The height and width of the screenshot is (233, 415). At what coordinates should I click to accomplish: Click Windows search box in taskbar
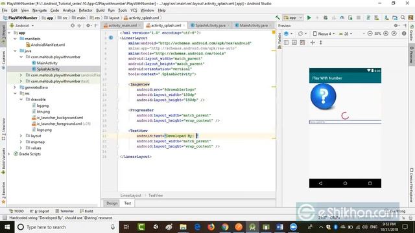point(66,227)
